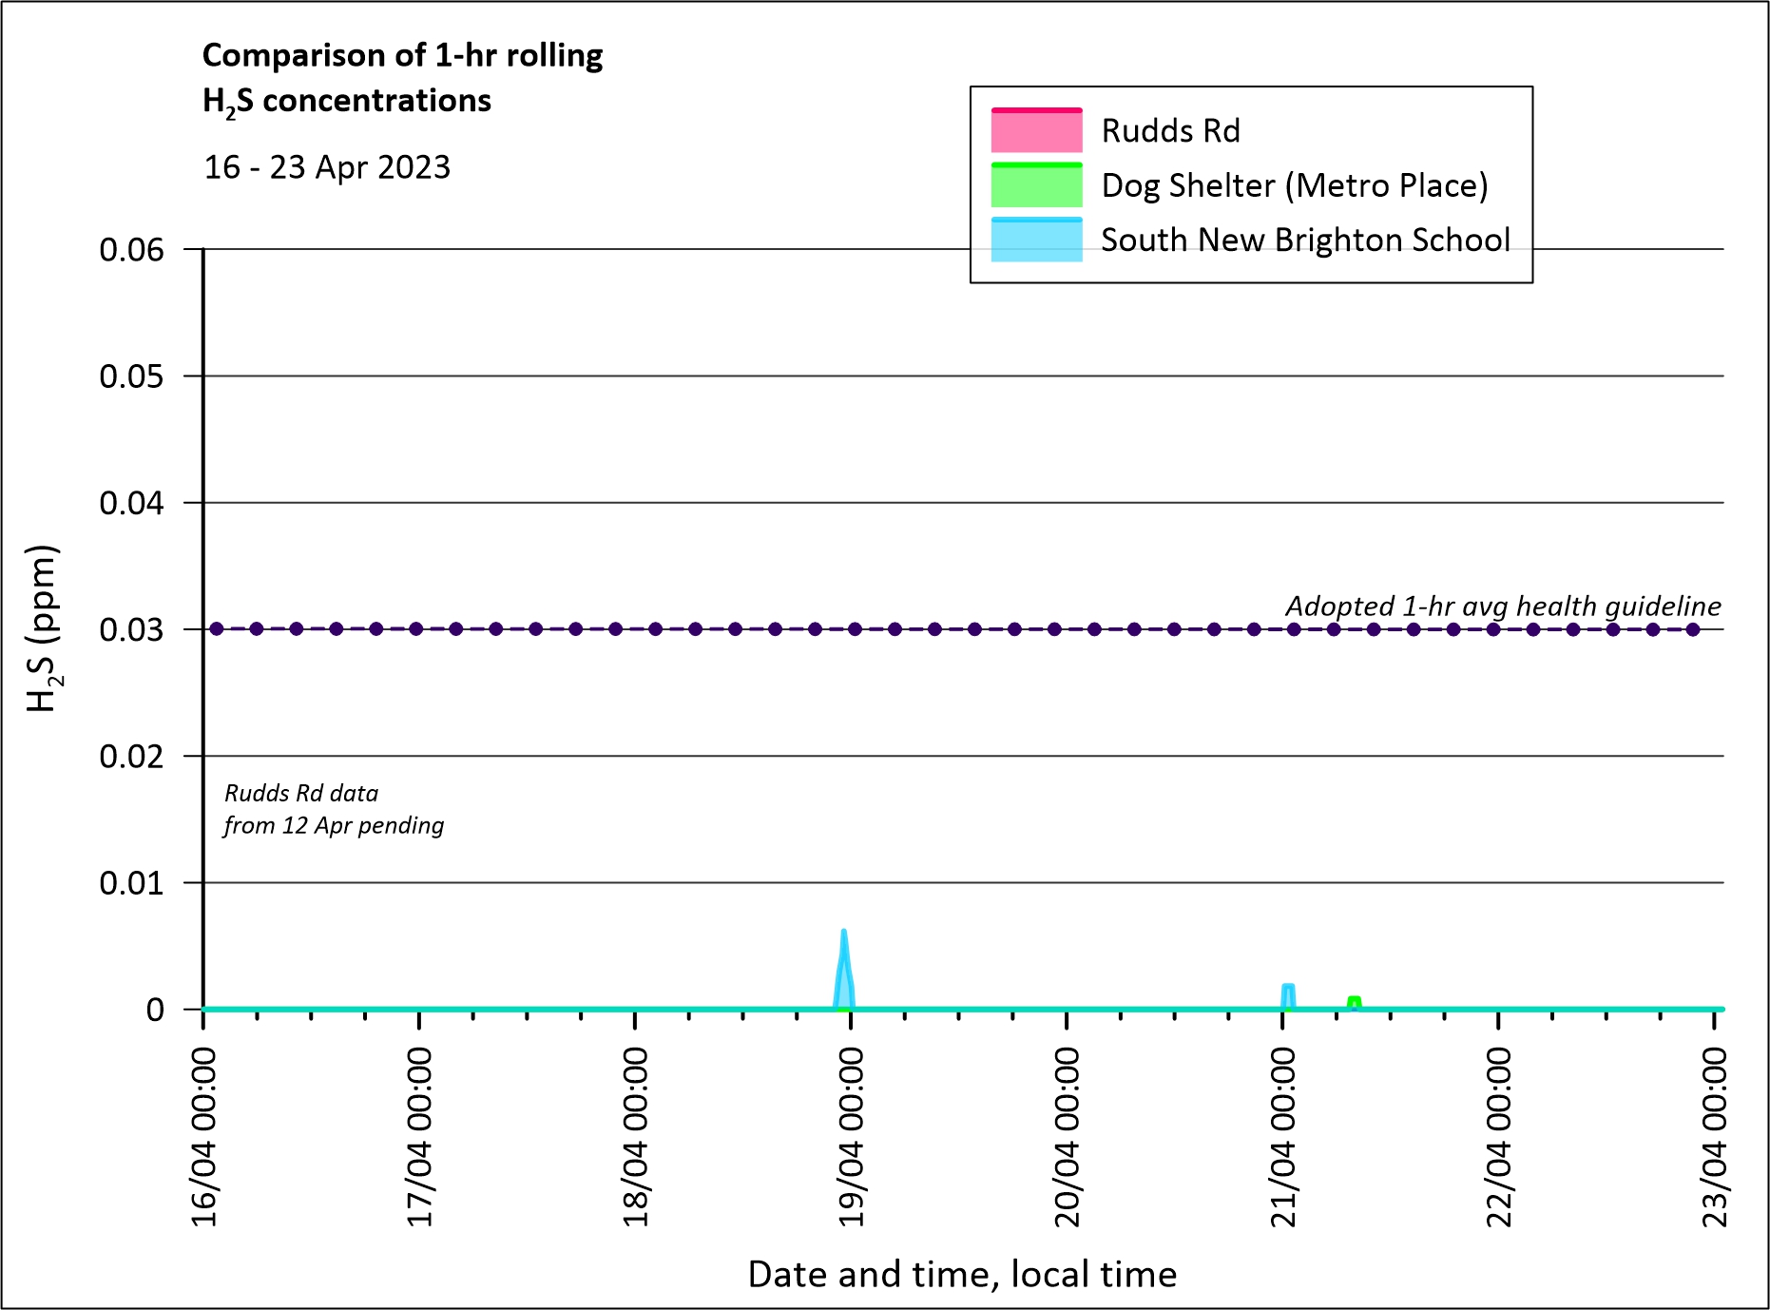Click the pink Rudds Rd legend swatch
Screen dimensions: 1770x1310
(x=1036, y=131)
